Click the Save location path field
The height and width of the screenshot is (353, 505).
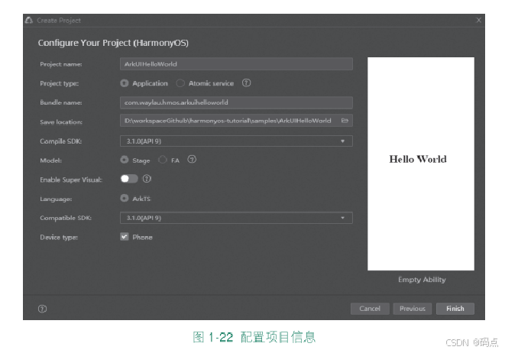tap(236, 121)
